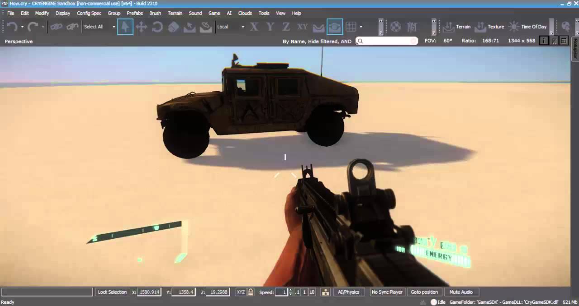Click the Undo arrow icon
579x306 pixels.
[x=12, y=27]
